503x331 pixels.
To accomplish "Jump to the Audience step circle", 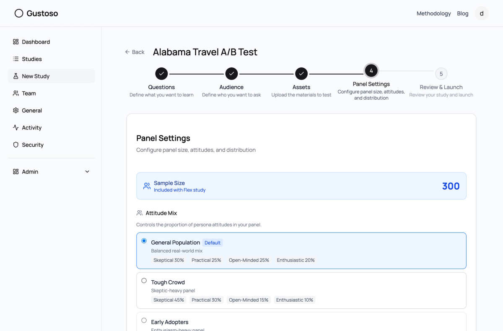I will click(x=231, y=74).
